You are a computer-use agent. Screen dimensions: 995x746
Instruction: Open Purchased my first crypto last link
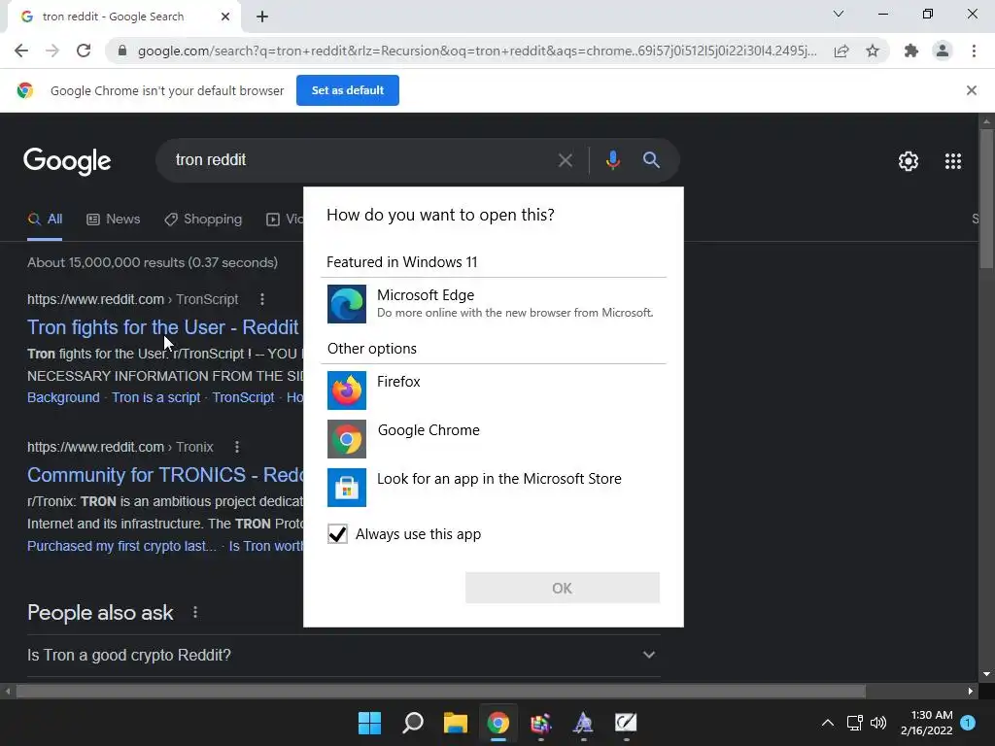121,546
